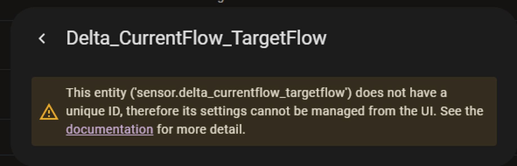Image resolution: width=517 pixels, height=166 pixels.
Task: Click the yellow warning triangle icon
Action: pos(49,112)
